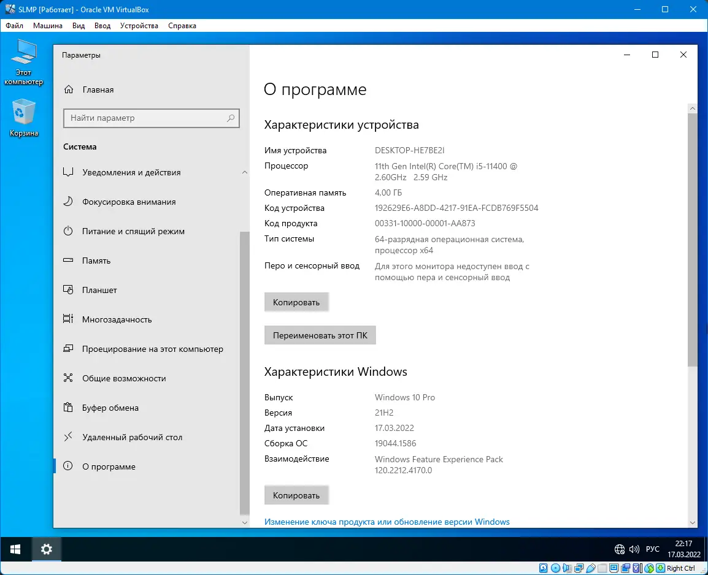
Task: Select device name DESKTOP-HE7BE2I text
Action: coord(410,150)
